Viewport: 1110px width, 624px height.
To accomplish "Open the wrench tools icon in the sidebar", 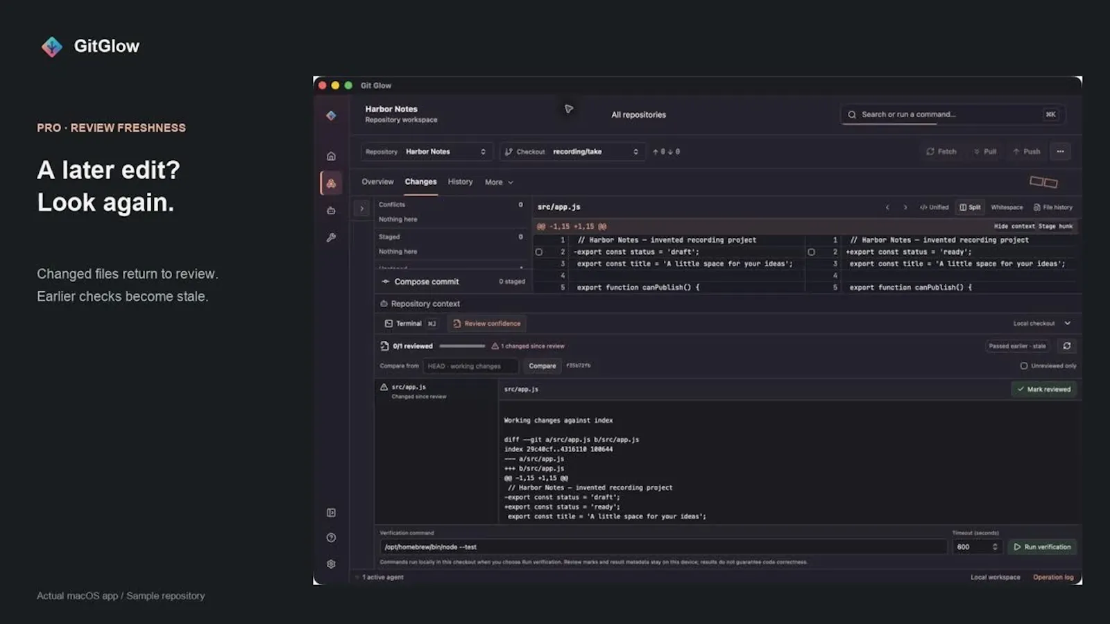I will [331, 237].
